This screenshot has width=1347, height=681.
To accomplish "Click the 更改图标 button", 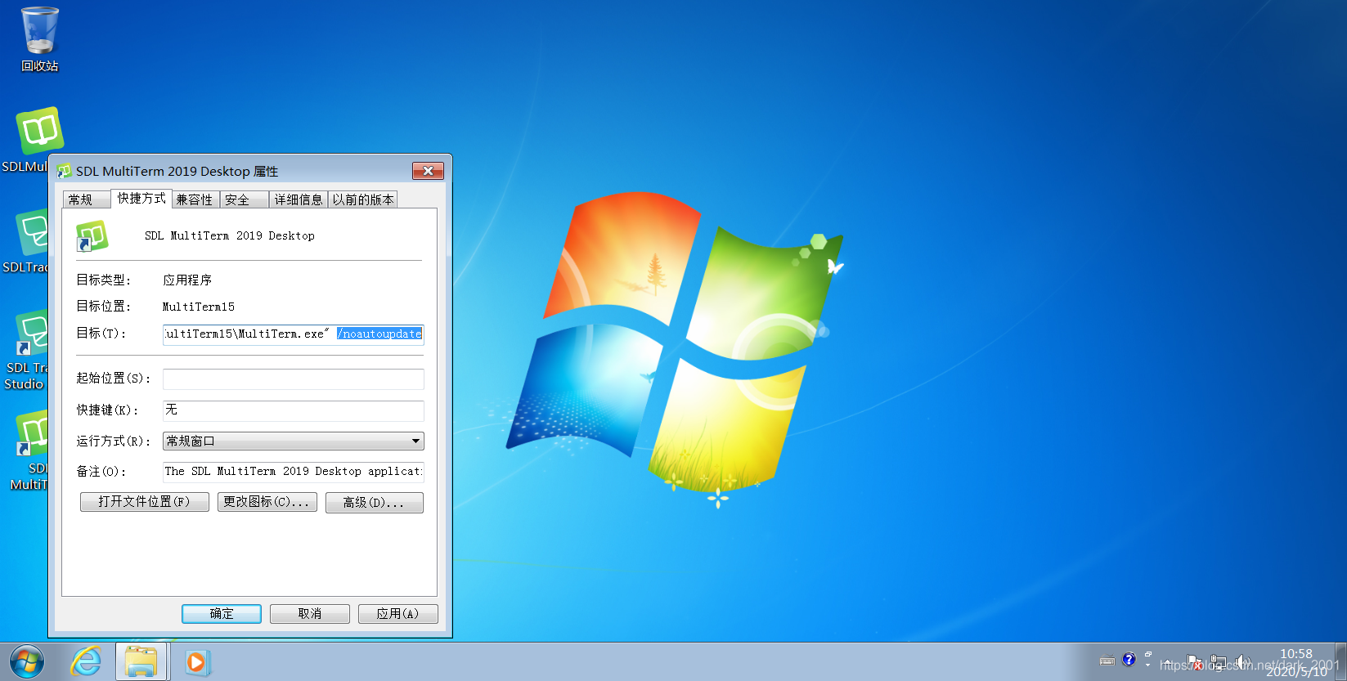I will click(267, 502).
